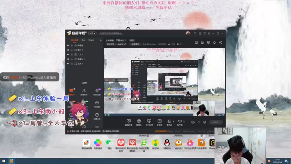Image resolution: width=291 pixels, height=164 pixels.
Task: Open the tiger-face desktop icon
Action: pos(179,144)
